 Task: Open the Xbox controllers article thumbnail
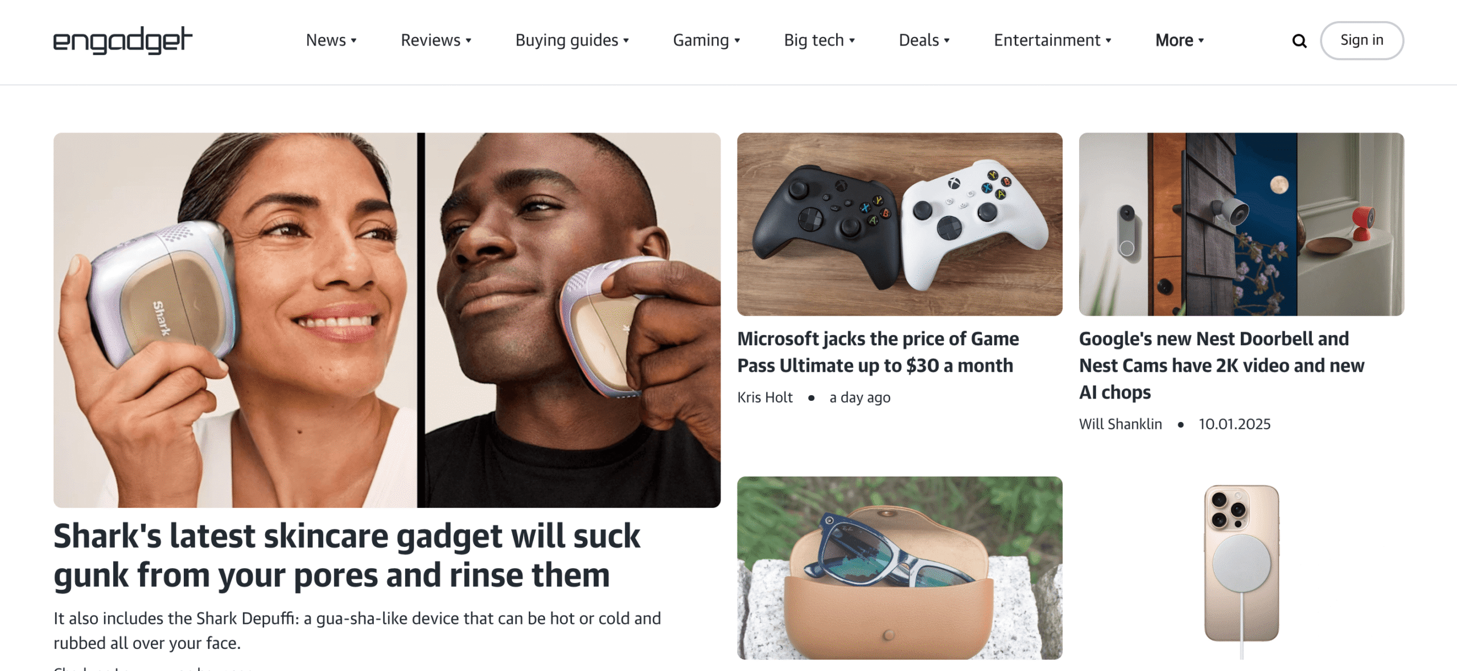(899, 224)
